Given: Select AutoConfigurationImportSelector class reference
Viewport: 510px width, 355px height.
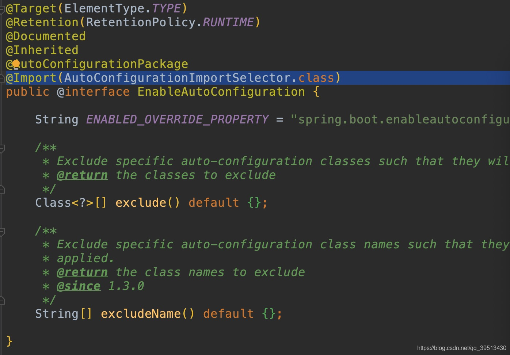Looking at the screenshot, I should [177, 78].
